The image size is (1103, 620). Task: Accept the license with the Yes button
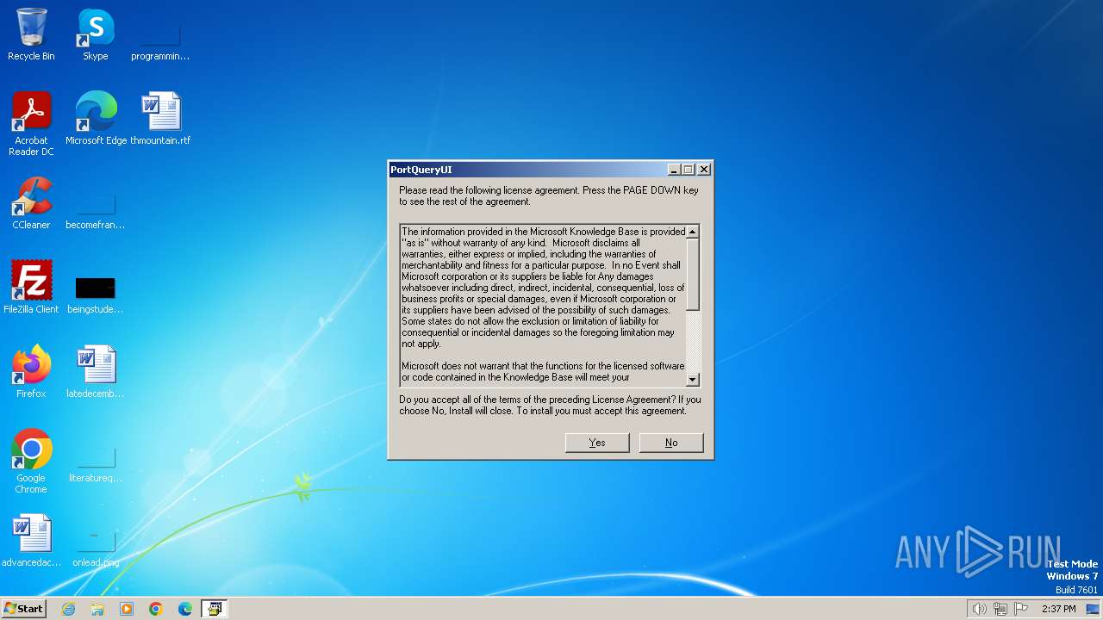[597, 443]
